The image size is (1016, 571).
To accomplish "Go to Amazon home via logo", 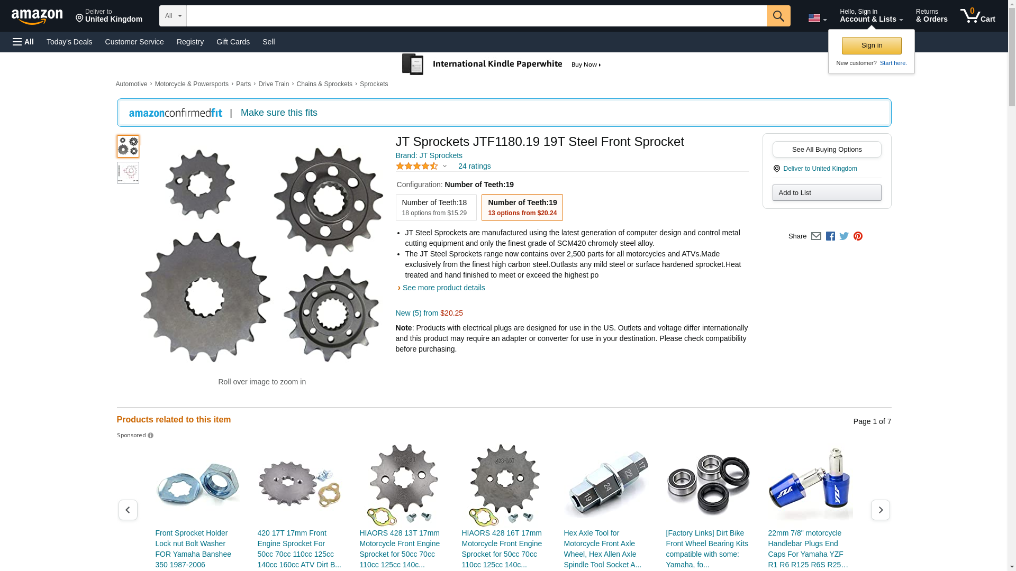I will tap(37, 16).
